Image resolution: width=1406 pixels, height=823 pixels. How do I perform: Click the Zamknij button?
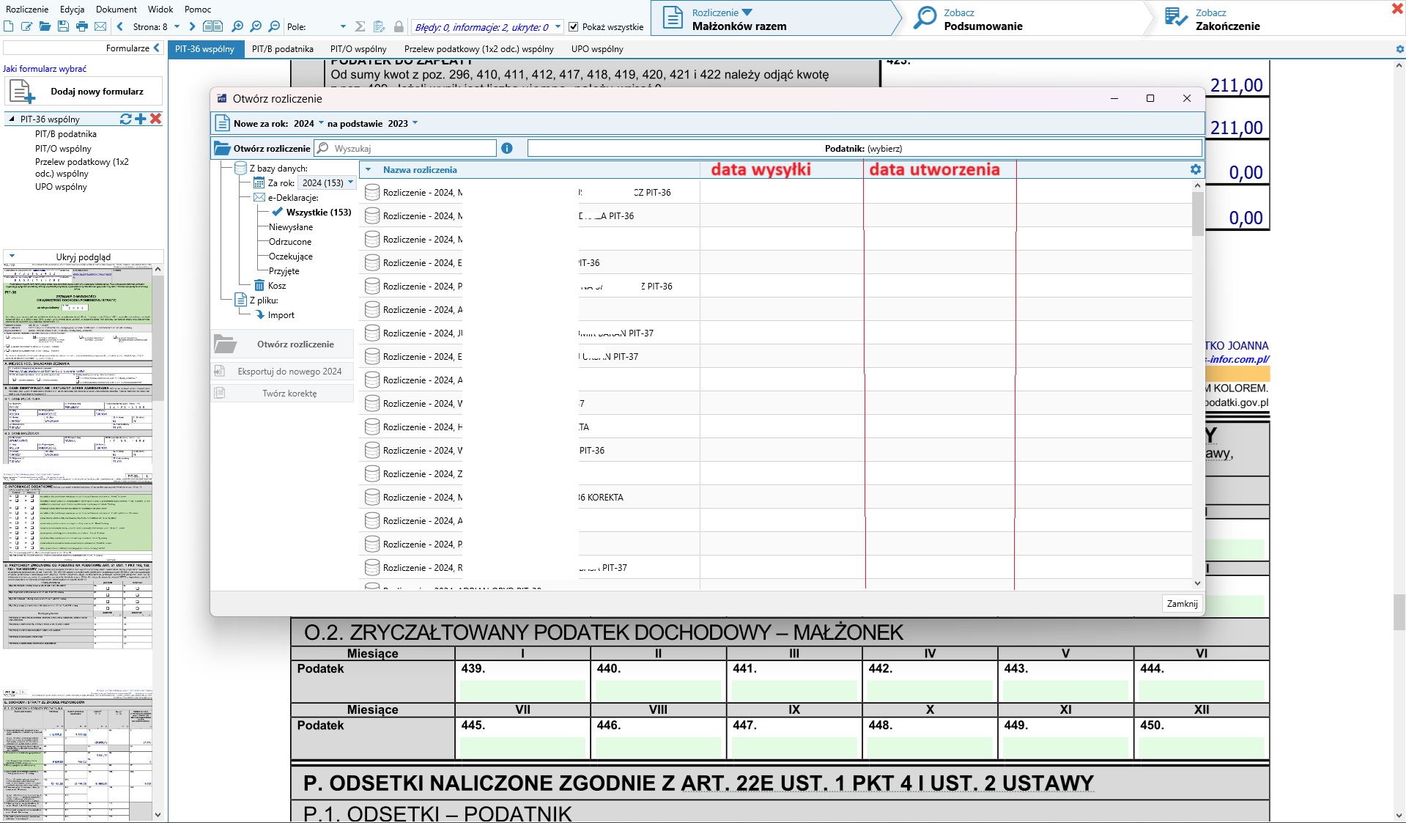[1181, 604]
